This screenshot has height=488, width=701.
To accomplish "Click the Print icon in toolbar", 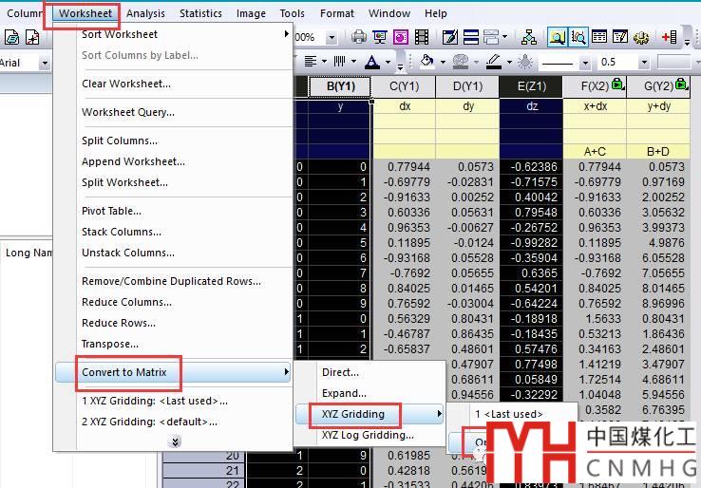I will point(359,38).
